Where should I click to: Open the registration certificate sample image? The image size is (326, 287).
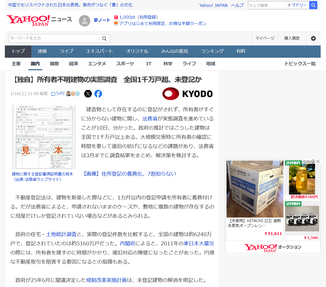click(x=44, y=137)
